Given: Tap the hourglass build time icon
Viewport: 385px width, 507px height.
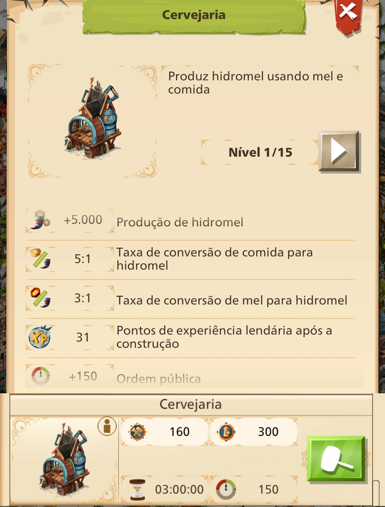Looking at the screenshot, I should pyautogui.click(x=137, y=490).
